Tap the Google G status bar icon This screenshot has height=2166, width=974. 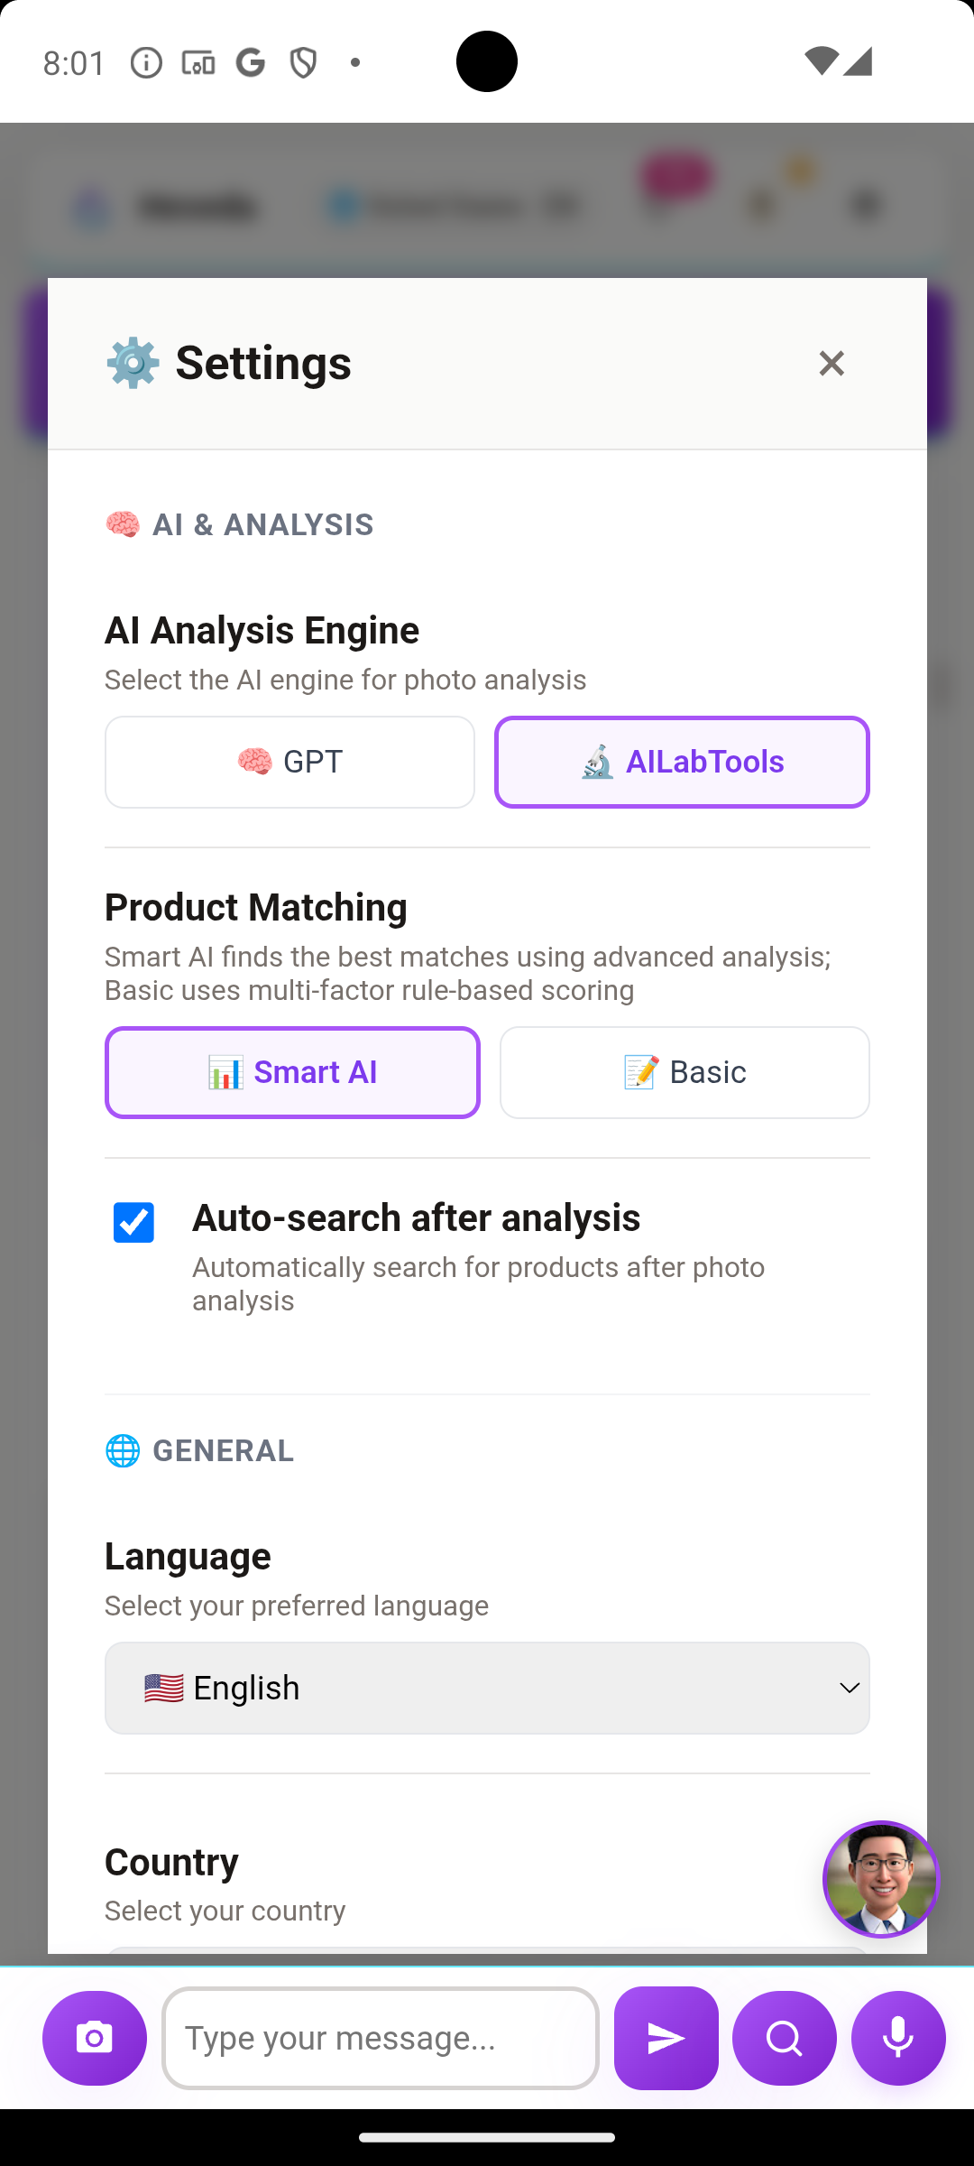[x=251, y=62]
